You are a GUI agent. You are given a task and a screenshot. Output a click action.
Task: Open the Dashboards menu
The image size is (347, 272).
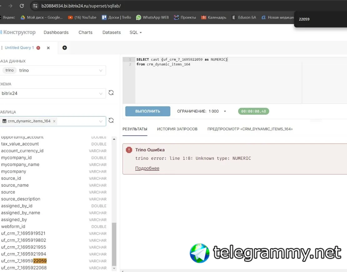coord(56,32)
